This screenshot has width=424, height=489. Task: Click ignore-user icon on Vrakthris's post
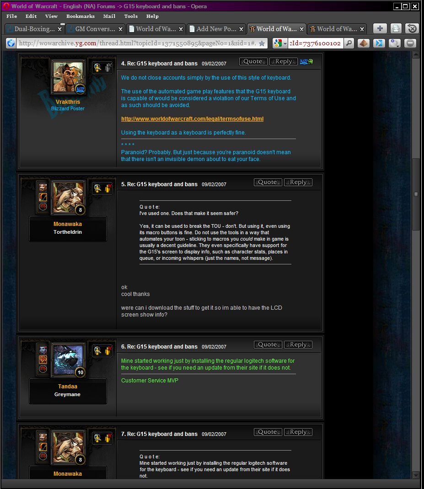point(108,67)
